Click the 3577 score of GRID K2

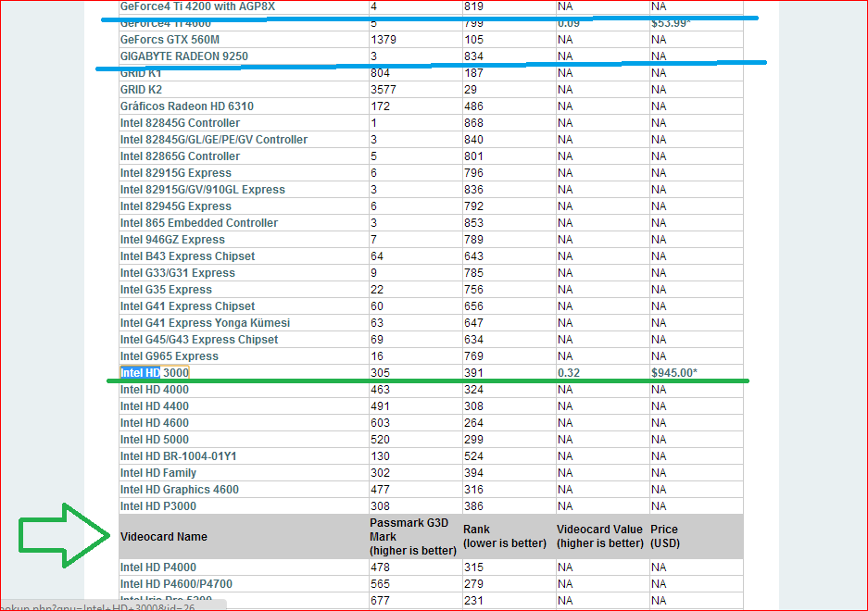click(x=384, y=90)
